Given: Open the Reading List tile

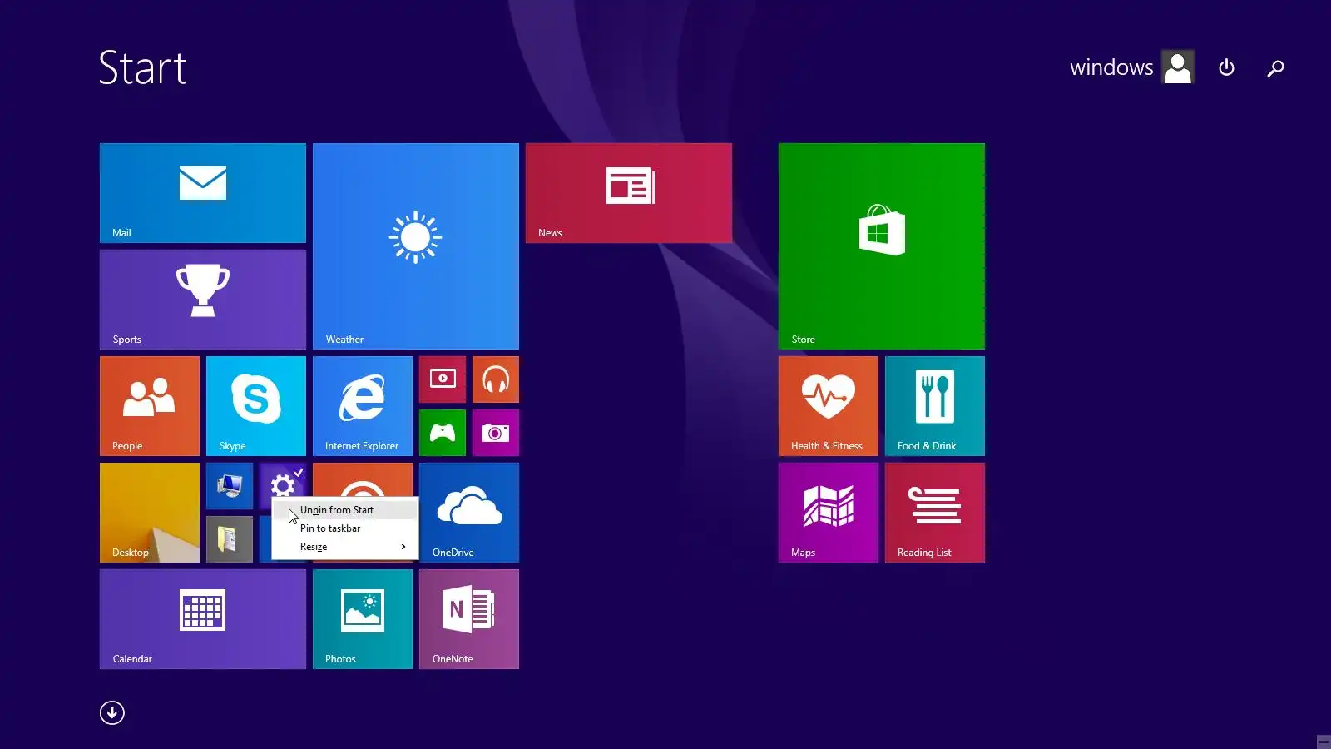Looking at the screenshot, I should [935, 513].
